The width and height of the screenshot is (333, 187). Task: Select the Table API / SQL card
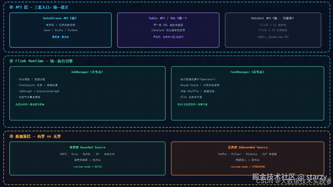[x=168, y=30]
